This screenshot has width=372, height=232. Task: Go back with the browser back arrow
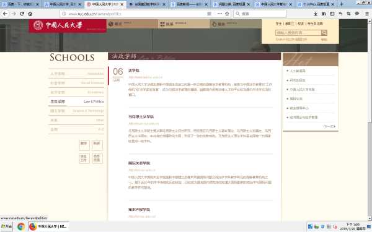(x=5, y=14)
